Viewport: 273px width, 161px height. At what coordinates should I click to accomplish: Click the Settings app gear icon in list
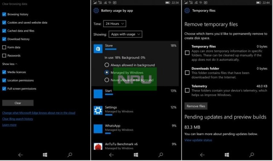click(x=98, y=110)
